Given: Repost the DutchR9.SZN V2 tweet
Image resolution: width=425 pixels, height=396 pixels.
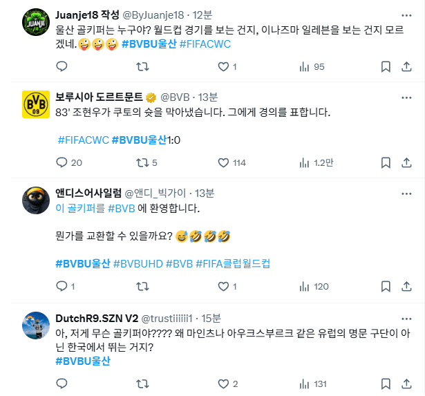Looking at the screenshot, I should coord(142,384).
